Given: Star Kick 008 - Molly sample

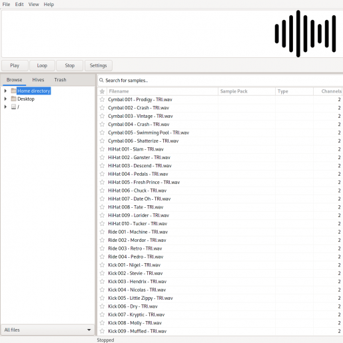Looking at the screenshot, I should [102, 323].
